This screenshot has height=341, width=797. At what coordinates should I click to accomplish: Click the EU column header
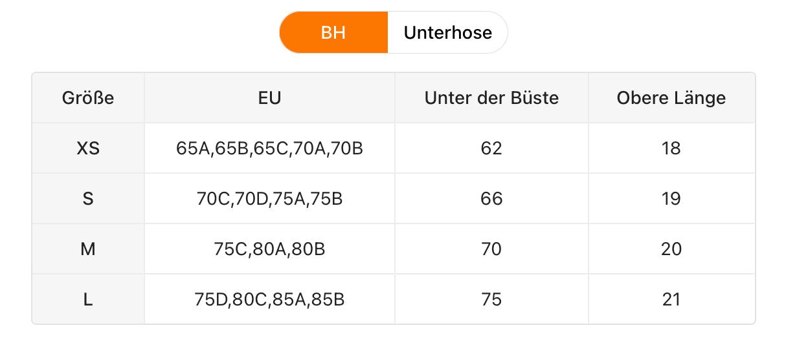269,98
